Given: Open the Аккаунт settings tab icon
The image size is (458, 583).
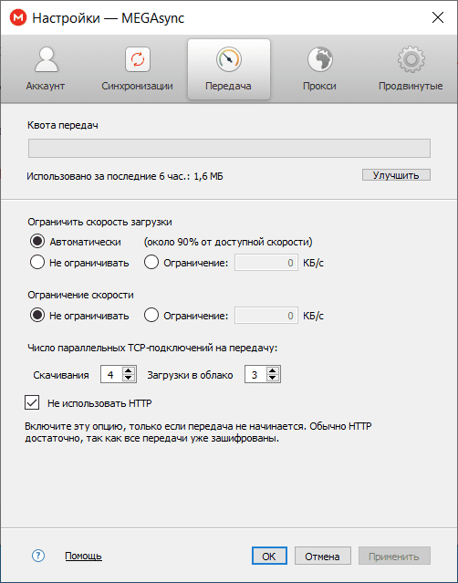Looking at the screenshot, I should [x=47, y=59].
